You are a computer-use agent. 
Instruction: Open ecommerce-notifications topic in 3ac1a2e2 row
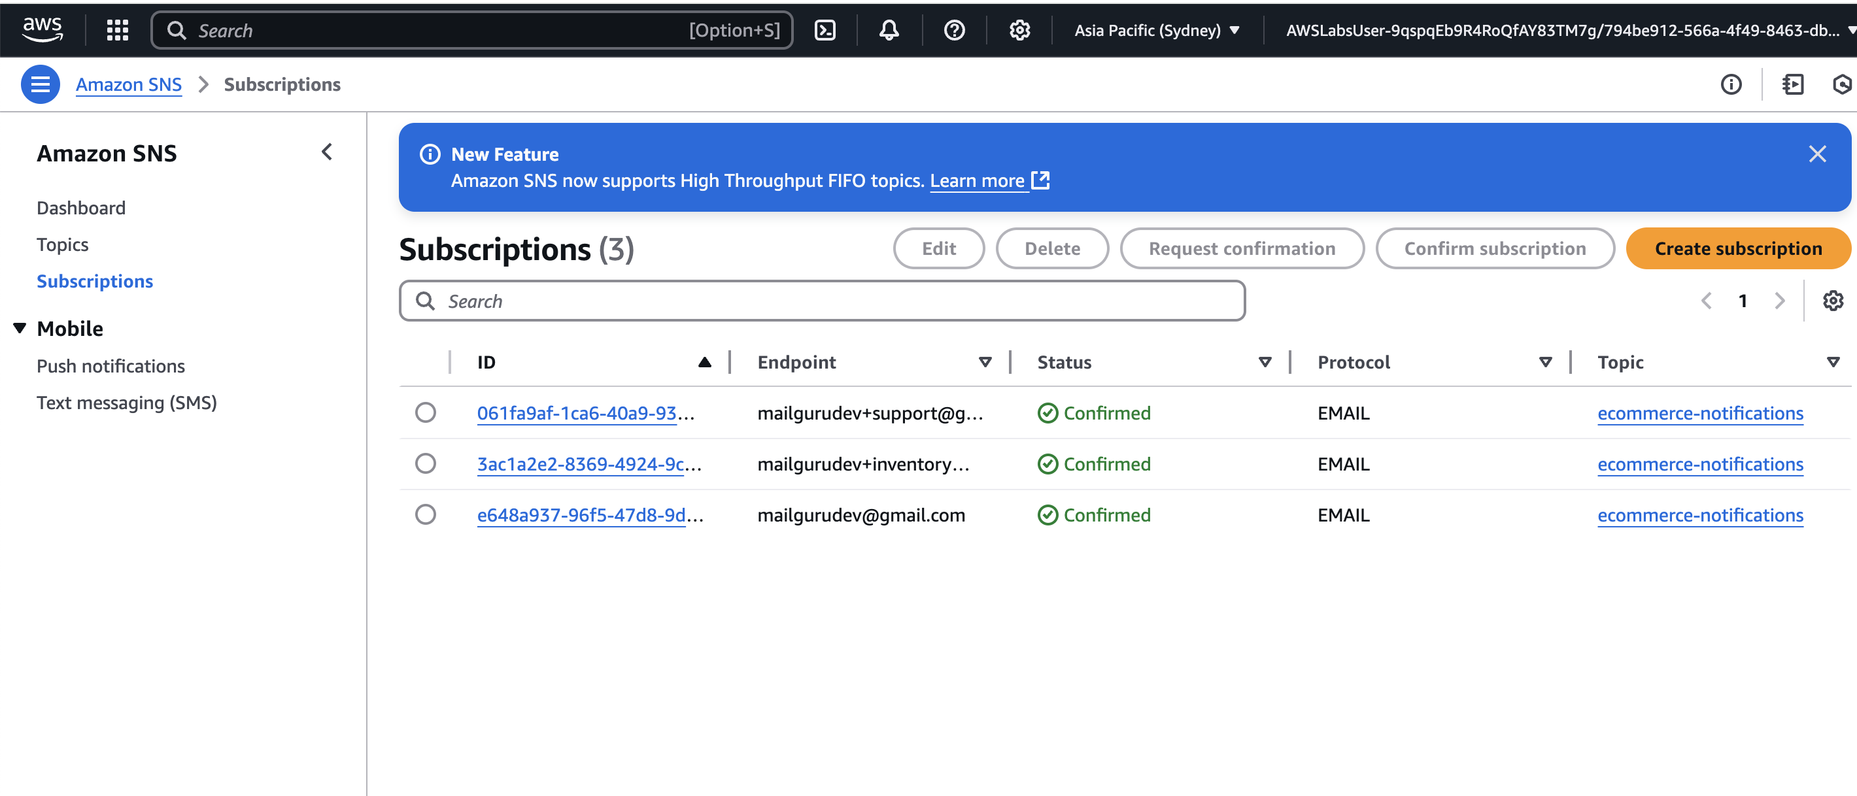tap(1700, 464)
